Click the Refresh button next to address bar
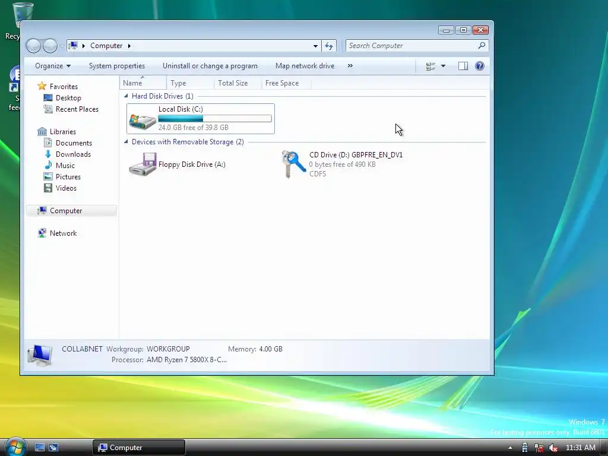The width and height of the screenshot is (608, 456). click(329, 46)
